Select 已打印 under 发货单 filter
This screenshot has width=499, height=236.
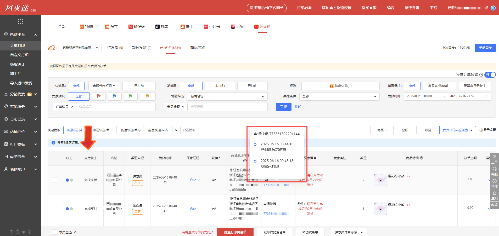[253, 86]
